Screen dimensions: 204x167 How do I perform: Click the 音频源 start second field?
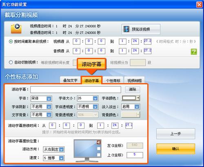point(102,51)
